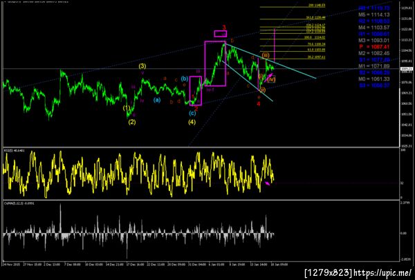Click the highlighted current price tag on price scale

[x=405, y=68]
